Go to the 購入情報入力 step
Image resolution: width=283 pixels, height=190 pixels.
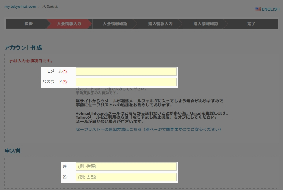tap(160, 24)
